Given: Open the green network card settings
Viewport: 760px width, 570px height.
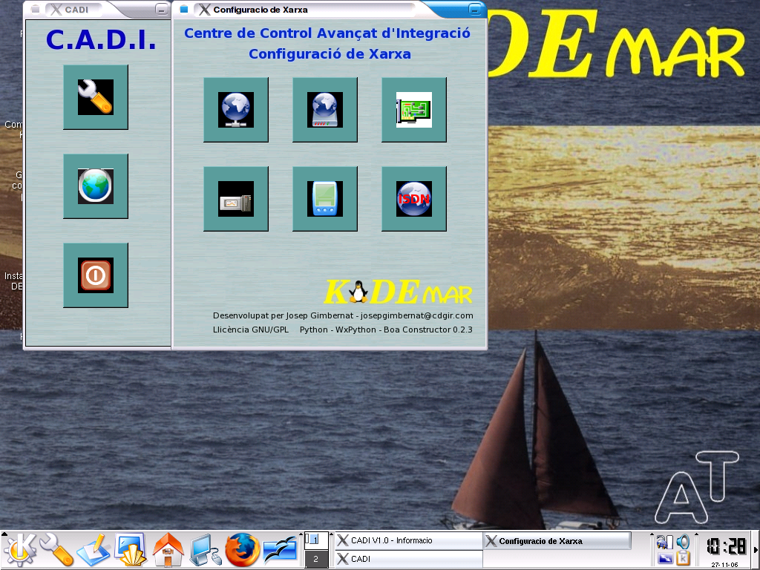Looking at the screenshot, I should (x=414, y=110).
